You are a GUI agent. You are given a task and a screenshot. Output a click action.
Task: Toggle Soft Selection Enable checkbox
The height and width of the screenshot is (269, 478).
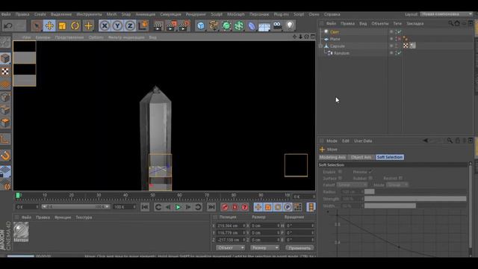pos(340,172)
